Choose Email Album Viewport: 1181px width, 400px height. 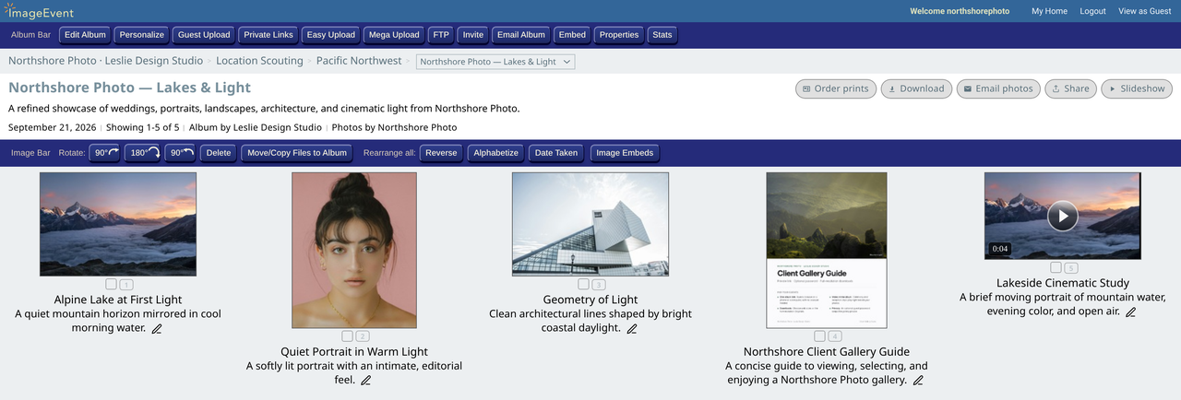(521, 35)
